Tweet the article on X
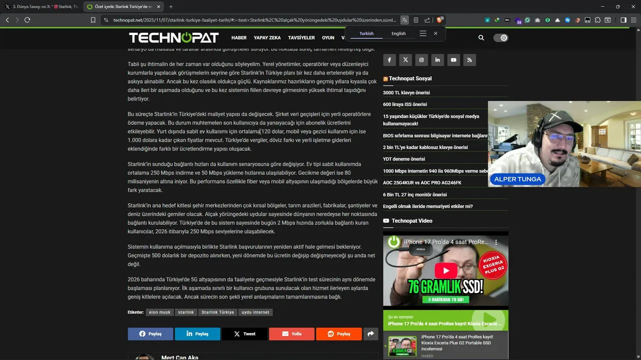The image size is (641, 360). pyautogui.click(x=244, y=334)
